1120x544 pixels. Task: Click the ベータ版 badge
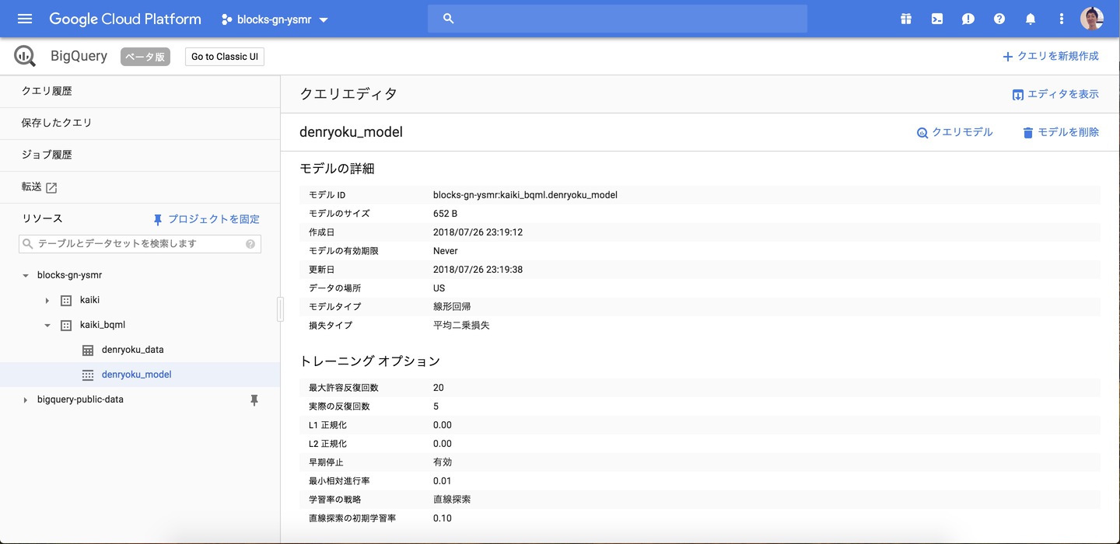tap(145, 57)
